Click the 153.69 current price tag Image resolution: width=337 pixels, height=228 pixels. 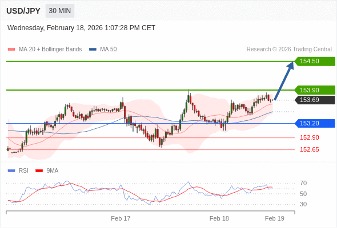pyautogui.click(x=315, y=100)
